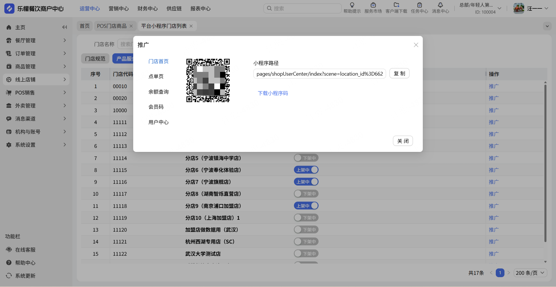
Task: Toggle the 下架中 switch for 杭州西湖专用店（SC）
Action: tap(306, 241)
